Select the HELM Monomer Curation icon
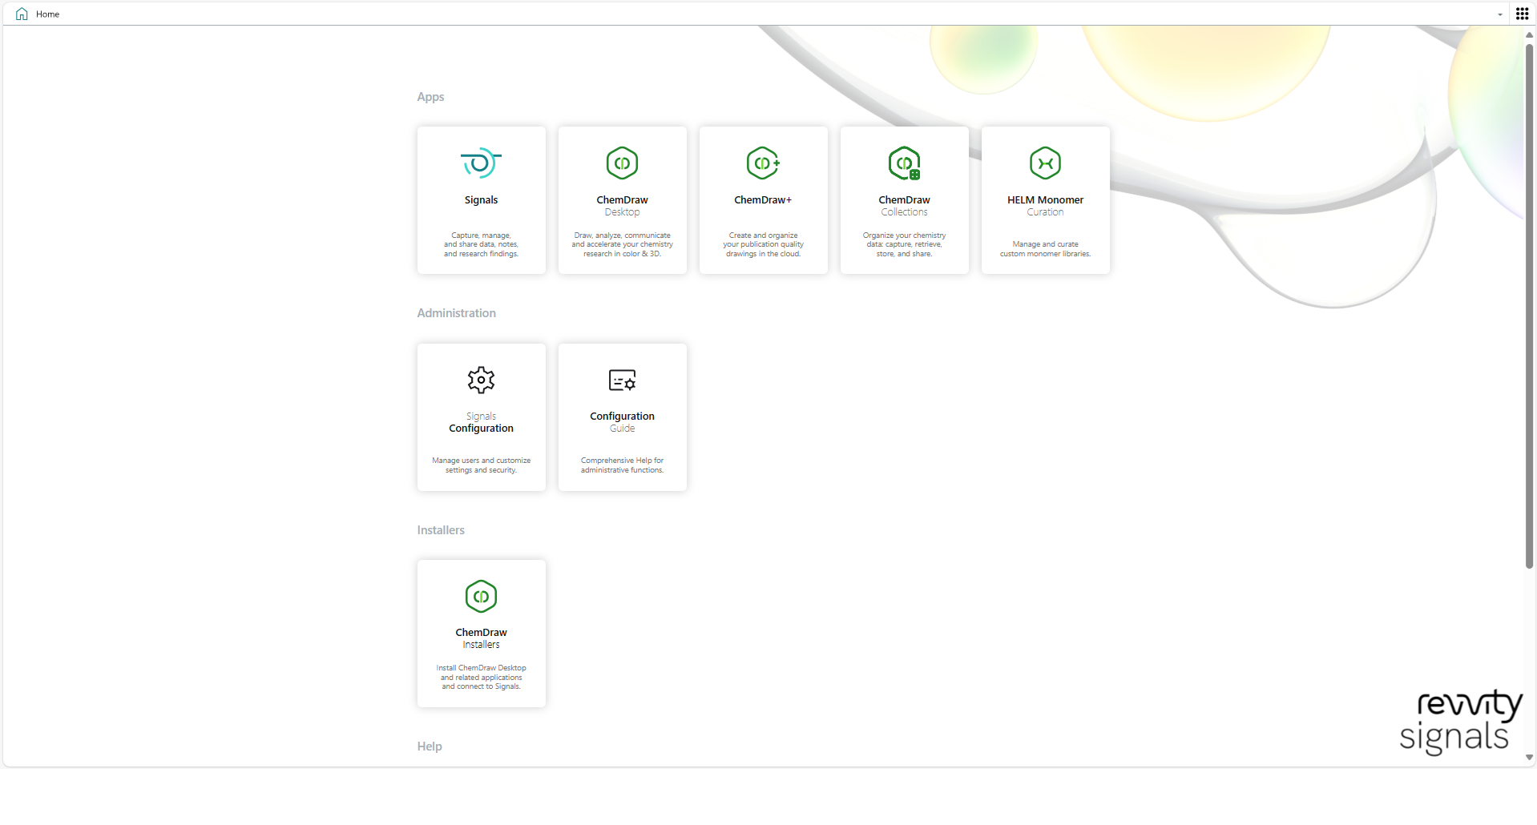 coord(1045,163)
